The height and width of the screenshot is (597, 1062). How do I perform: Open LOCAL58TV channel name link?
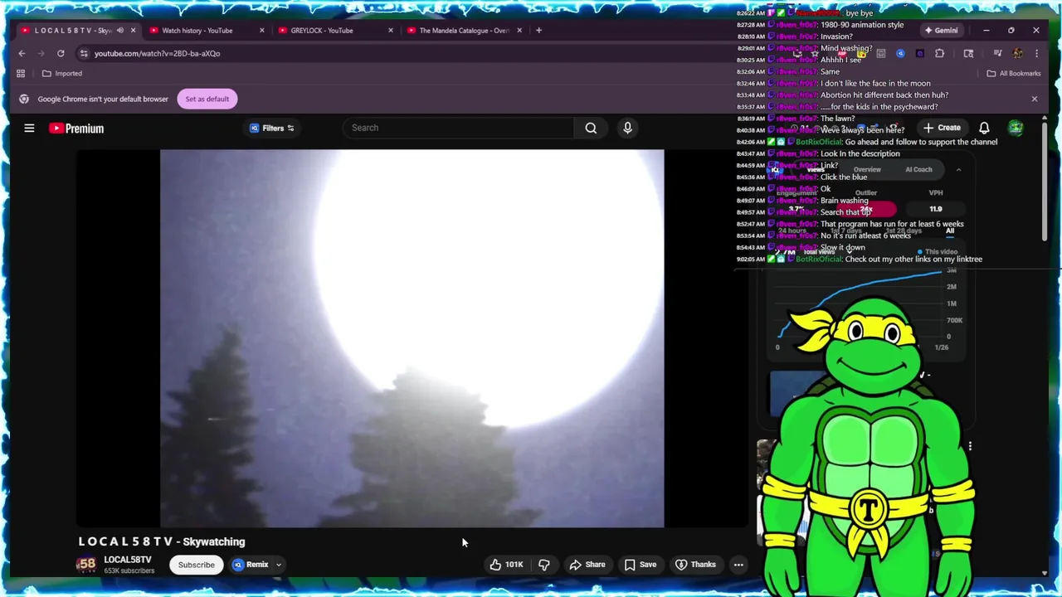pos(128,560)
